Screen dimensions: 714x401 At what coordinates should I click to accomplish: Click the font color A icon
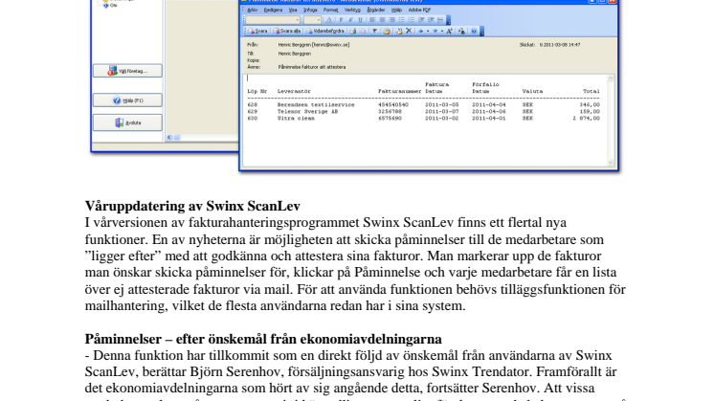[x=329, y=20]
